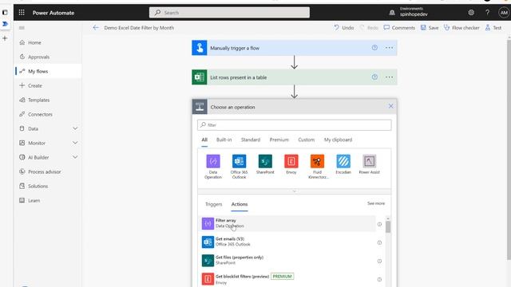This screenshot has width=511, height=287.
Task: Click the operation filter search field
Action: (295, 125)
